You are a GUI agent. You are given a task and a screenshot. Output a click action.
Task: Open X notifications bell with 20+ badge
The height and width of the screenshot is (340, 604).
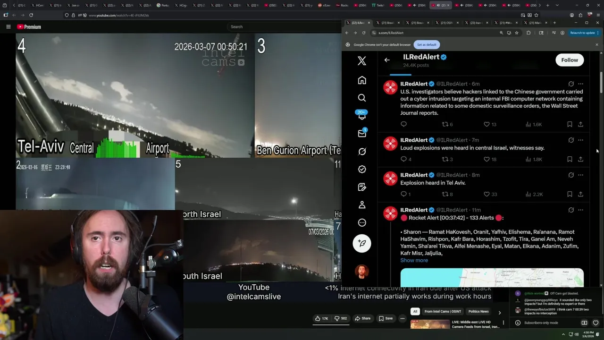pos(362,115)
